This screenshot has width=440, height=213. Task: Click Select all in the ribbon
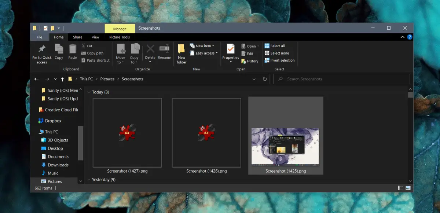(x=275, y=46)
